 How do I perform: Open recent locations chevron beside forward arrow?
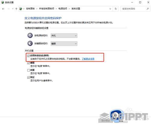pyautogui.click(x=13, y=9)
